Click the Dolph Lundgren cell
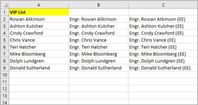198x105 pixels. click(39, 61)
